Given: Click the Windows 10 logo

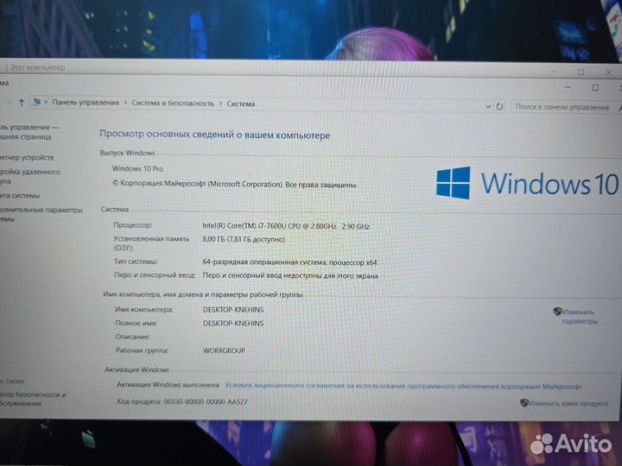Looking at the screenshot, I should [527, 183].
